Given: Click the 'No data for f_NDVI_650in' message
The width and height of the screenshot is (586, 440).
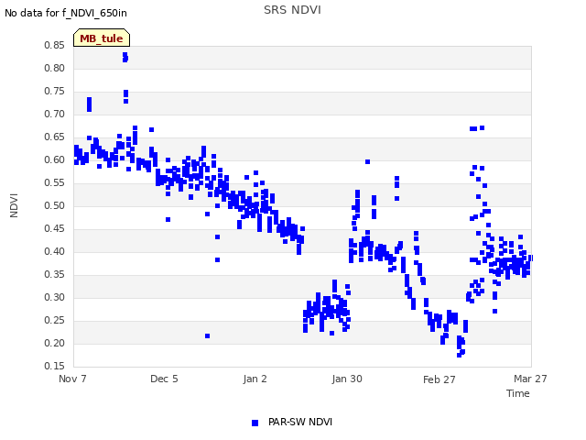Looking at the screenshot, I should click(x=66, y=13).
